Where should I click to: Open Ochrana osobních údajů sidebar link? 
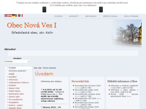(17, 72)
